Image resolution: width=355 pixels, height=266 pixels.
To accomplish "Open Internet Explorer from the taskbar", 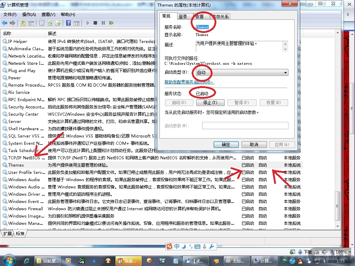I will [27, 261].
